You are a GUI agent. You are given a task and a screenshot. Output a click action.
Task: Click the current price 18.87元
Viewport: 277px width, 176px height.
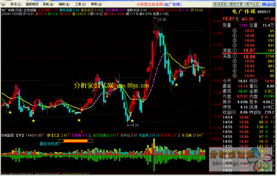pos(231,19)
